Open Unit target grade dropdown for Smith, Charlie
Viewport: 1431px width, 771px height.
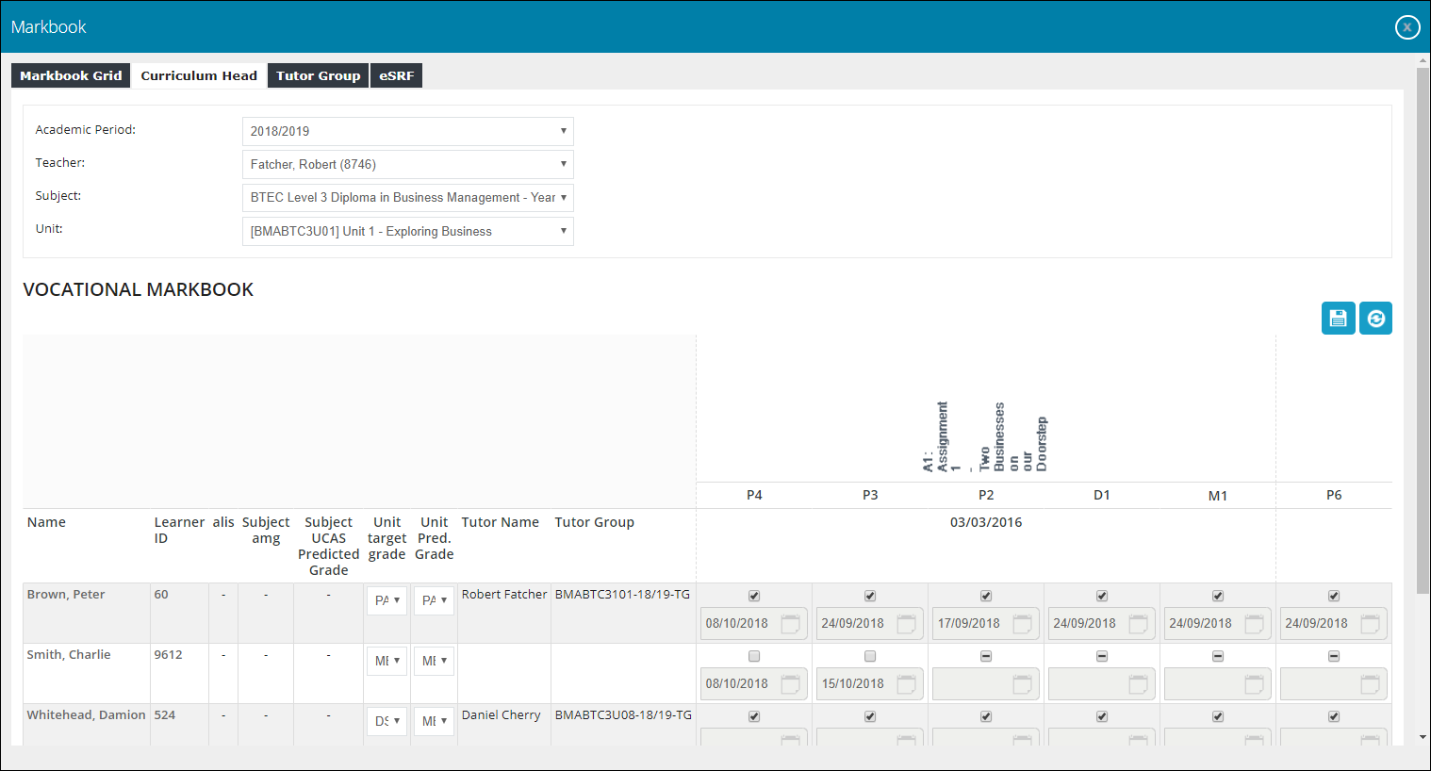coord(387,661)
